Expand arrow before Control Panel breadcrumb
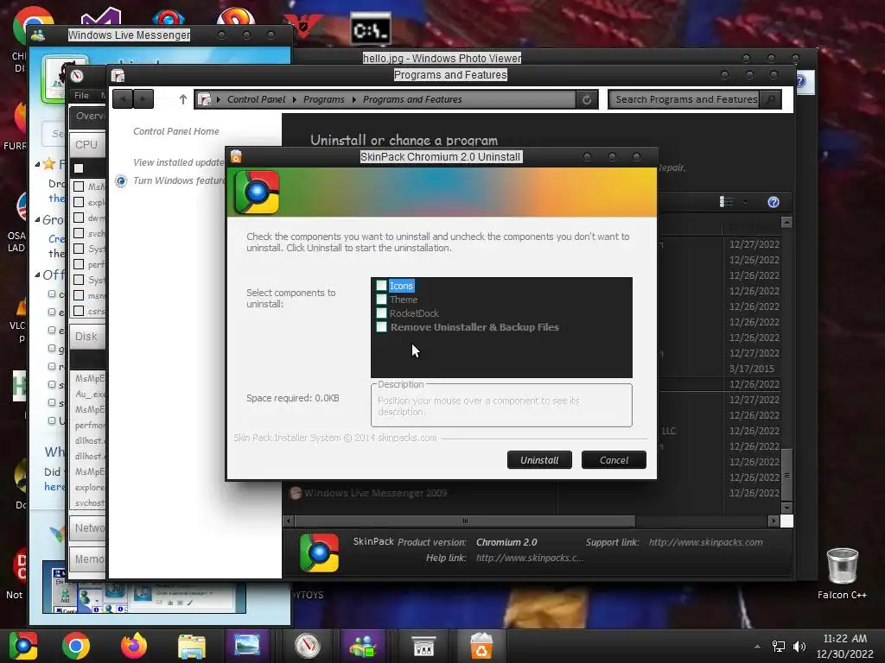 (218, 100)
